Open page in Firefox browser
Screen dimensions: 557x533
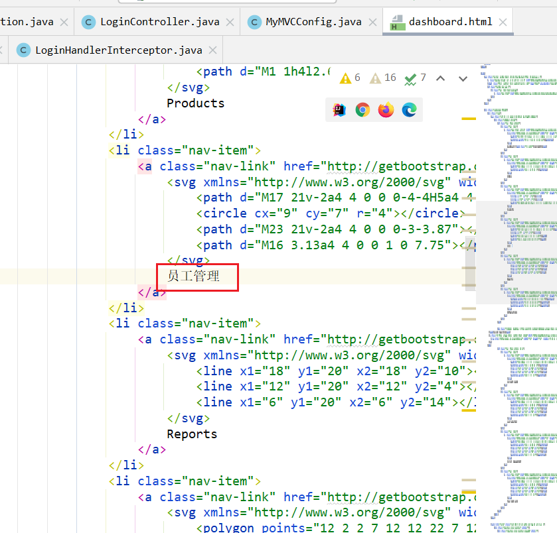[x=386, y=110]
